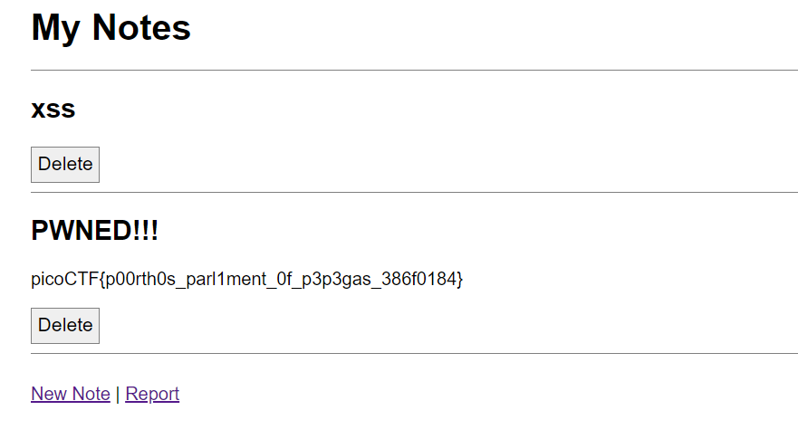
Task: Click the exclamation marks after PWNED
Action: (146, 231)
